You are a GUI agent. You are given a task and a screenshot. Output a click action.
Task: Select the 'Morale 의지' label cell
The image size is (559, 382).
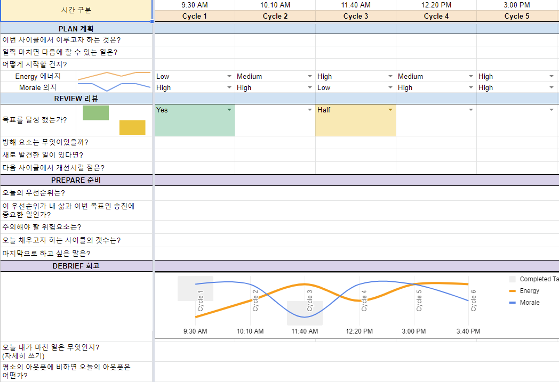click(38, 87)
